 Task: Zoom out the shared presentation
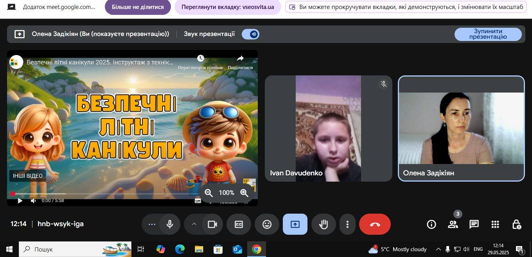coord(209,193)
